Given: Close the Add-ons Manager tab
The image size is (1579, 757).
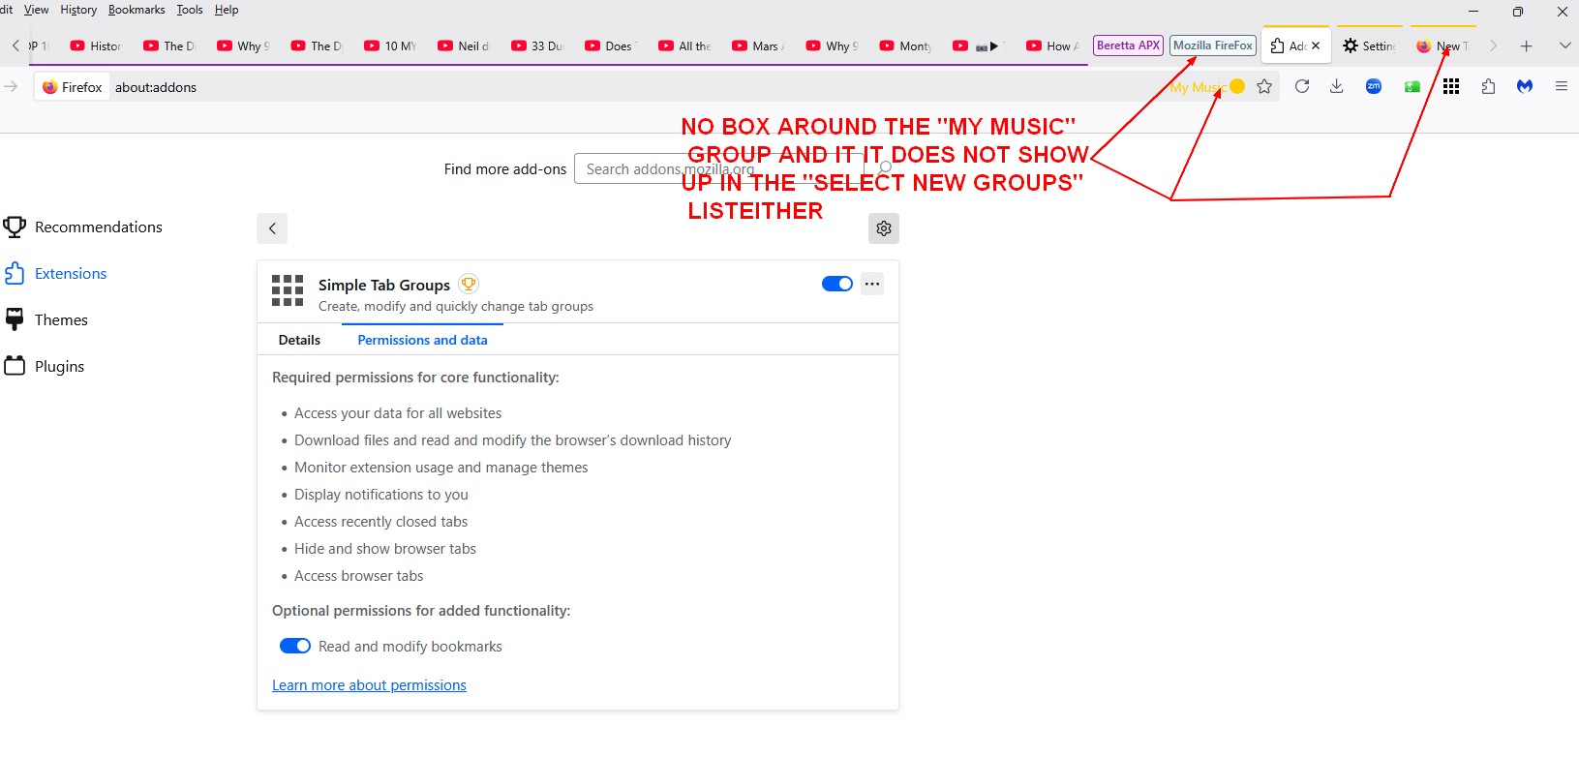Looking at the screenshot, I should pyautogui.click(x=1316, y=45).
